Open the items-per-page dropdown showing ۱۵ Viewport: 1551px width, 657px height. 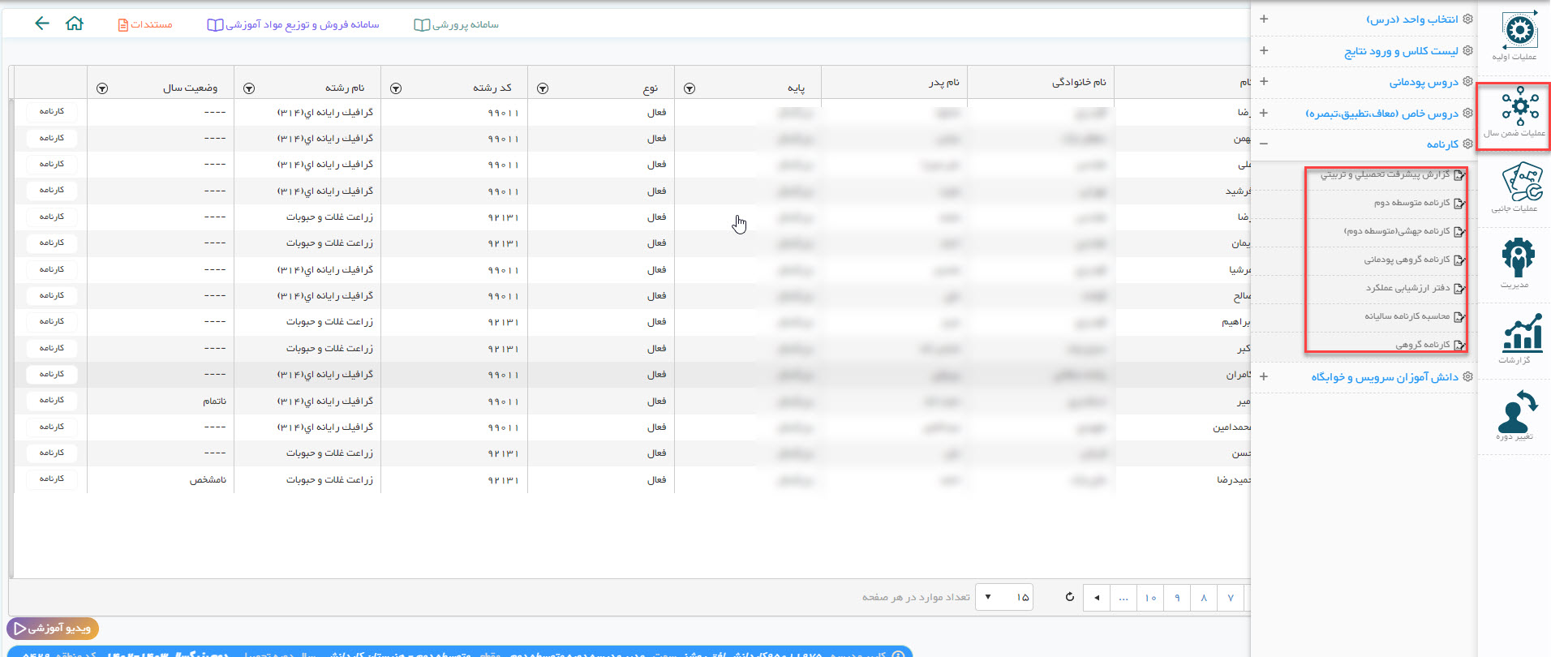[1003, 597]
